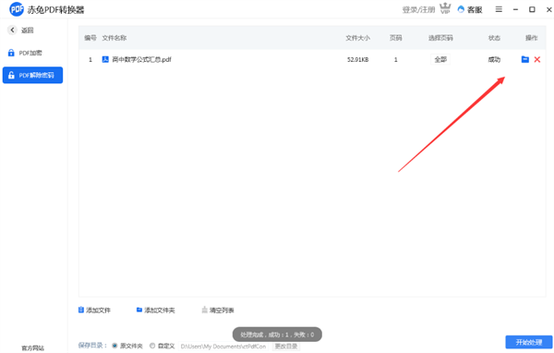Go back with the 返回 arrow
The width and height of the screenshot is (554, 353).
coord(12,30)
